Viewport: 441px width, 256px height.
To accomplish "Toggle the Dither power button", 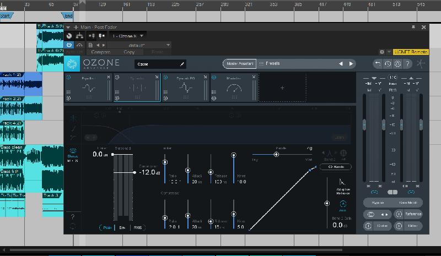I will pyautogui.click(x=399, y=226).
